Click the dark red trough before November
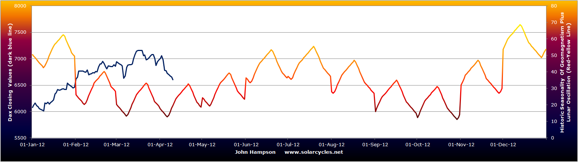Image resolution: width=578 pixels, height=162 pixels. [x=457, y=119]
